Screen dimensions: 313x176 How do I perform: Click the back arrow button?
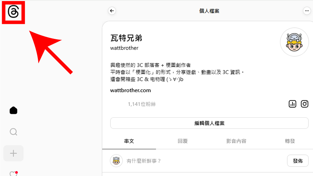tap(112, 11)
